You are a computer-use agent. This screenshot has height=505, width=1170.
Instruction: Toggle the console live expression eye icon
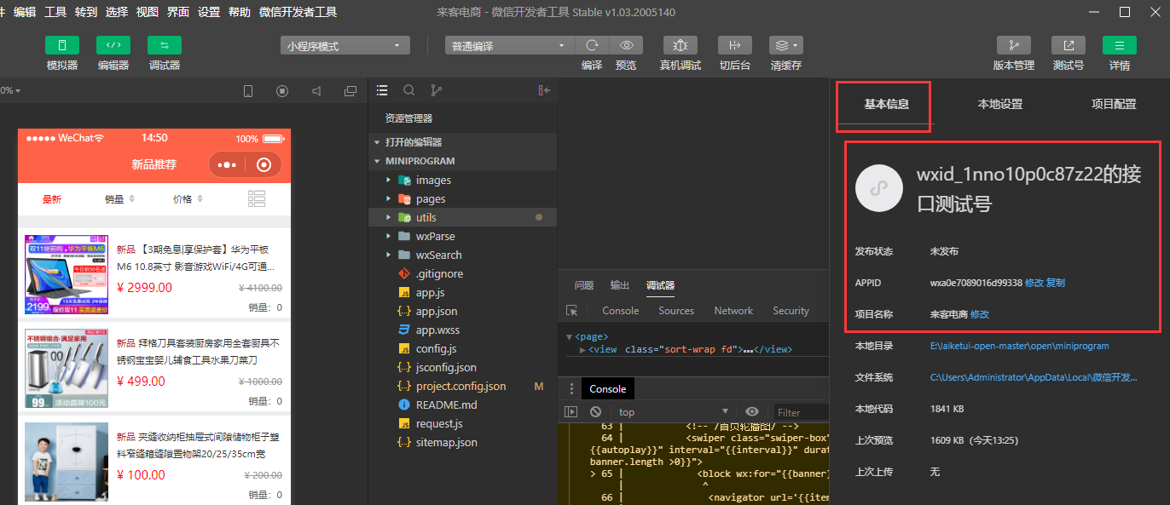pos(751,412)
